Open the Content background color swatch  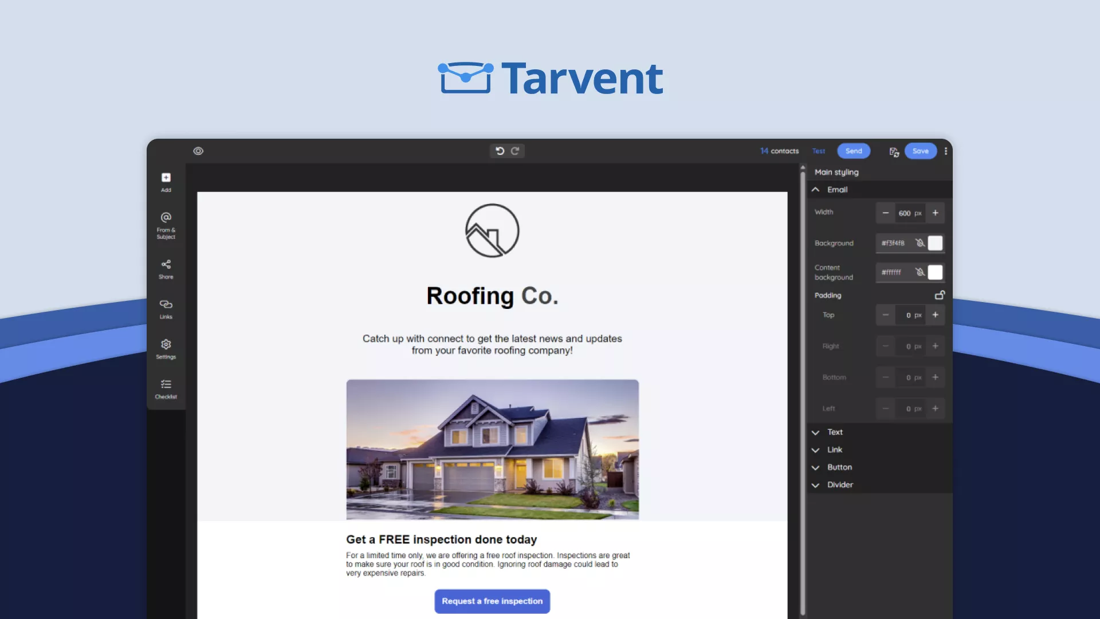[935, 272]
